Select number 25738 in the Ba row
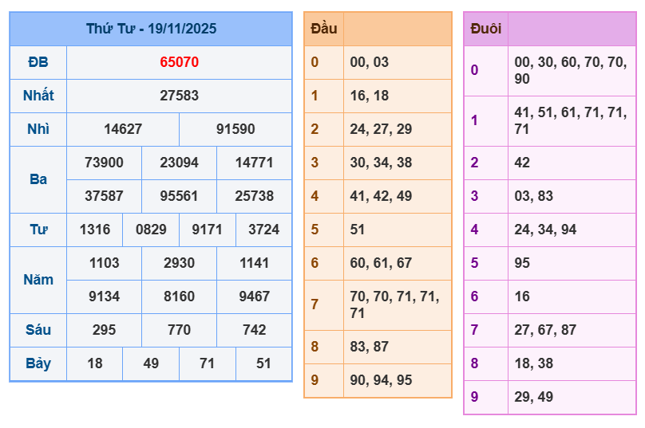 point(255,196)
